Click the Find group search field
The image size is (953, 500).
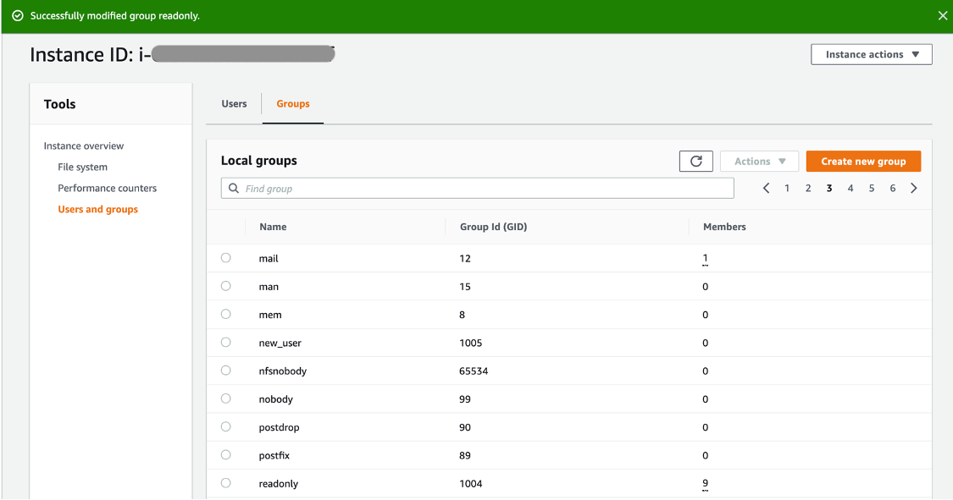coord(477,188)
